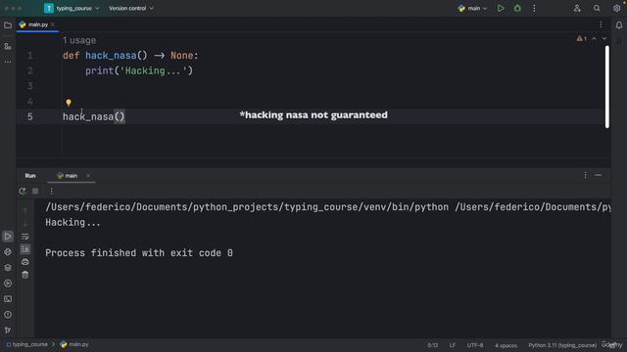Expand the typing_course project dropdown
The width and height of the screenshot is (627, 352).
(72, 8)
